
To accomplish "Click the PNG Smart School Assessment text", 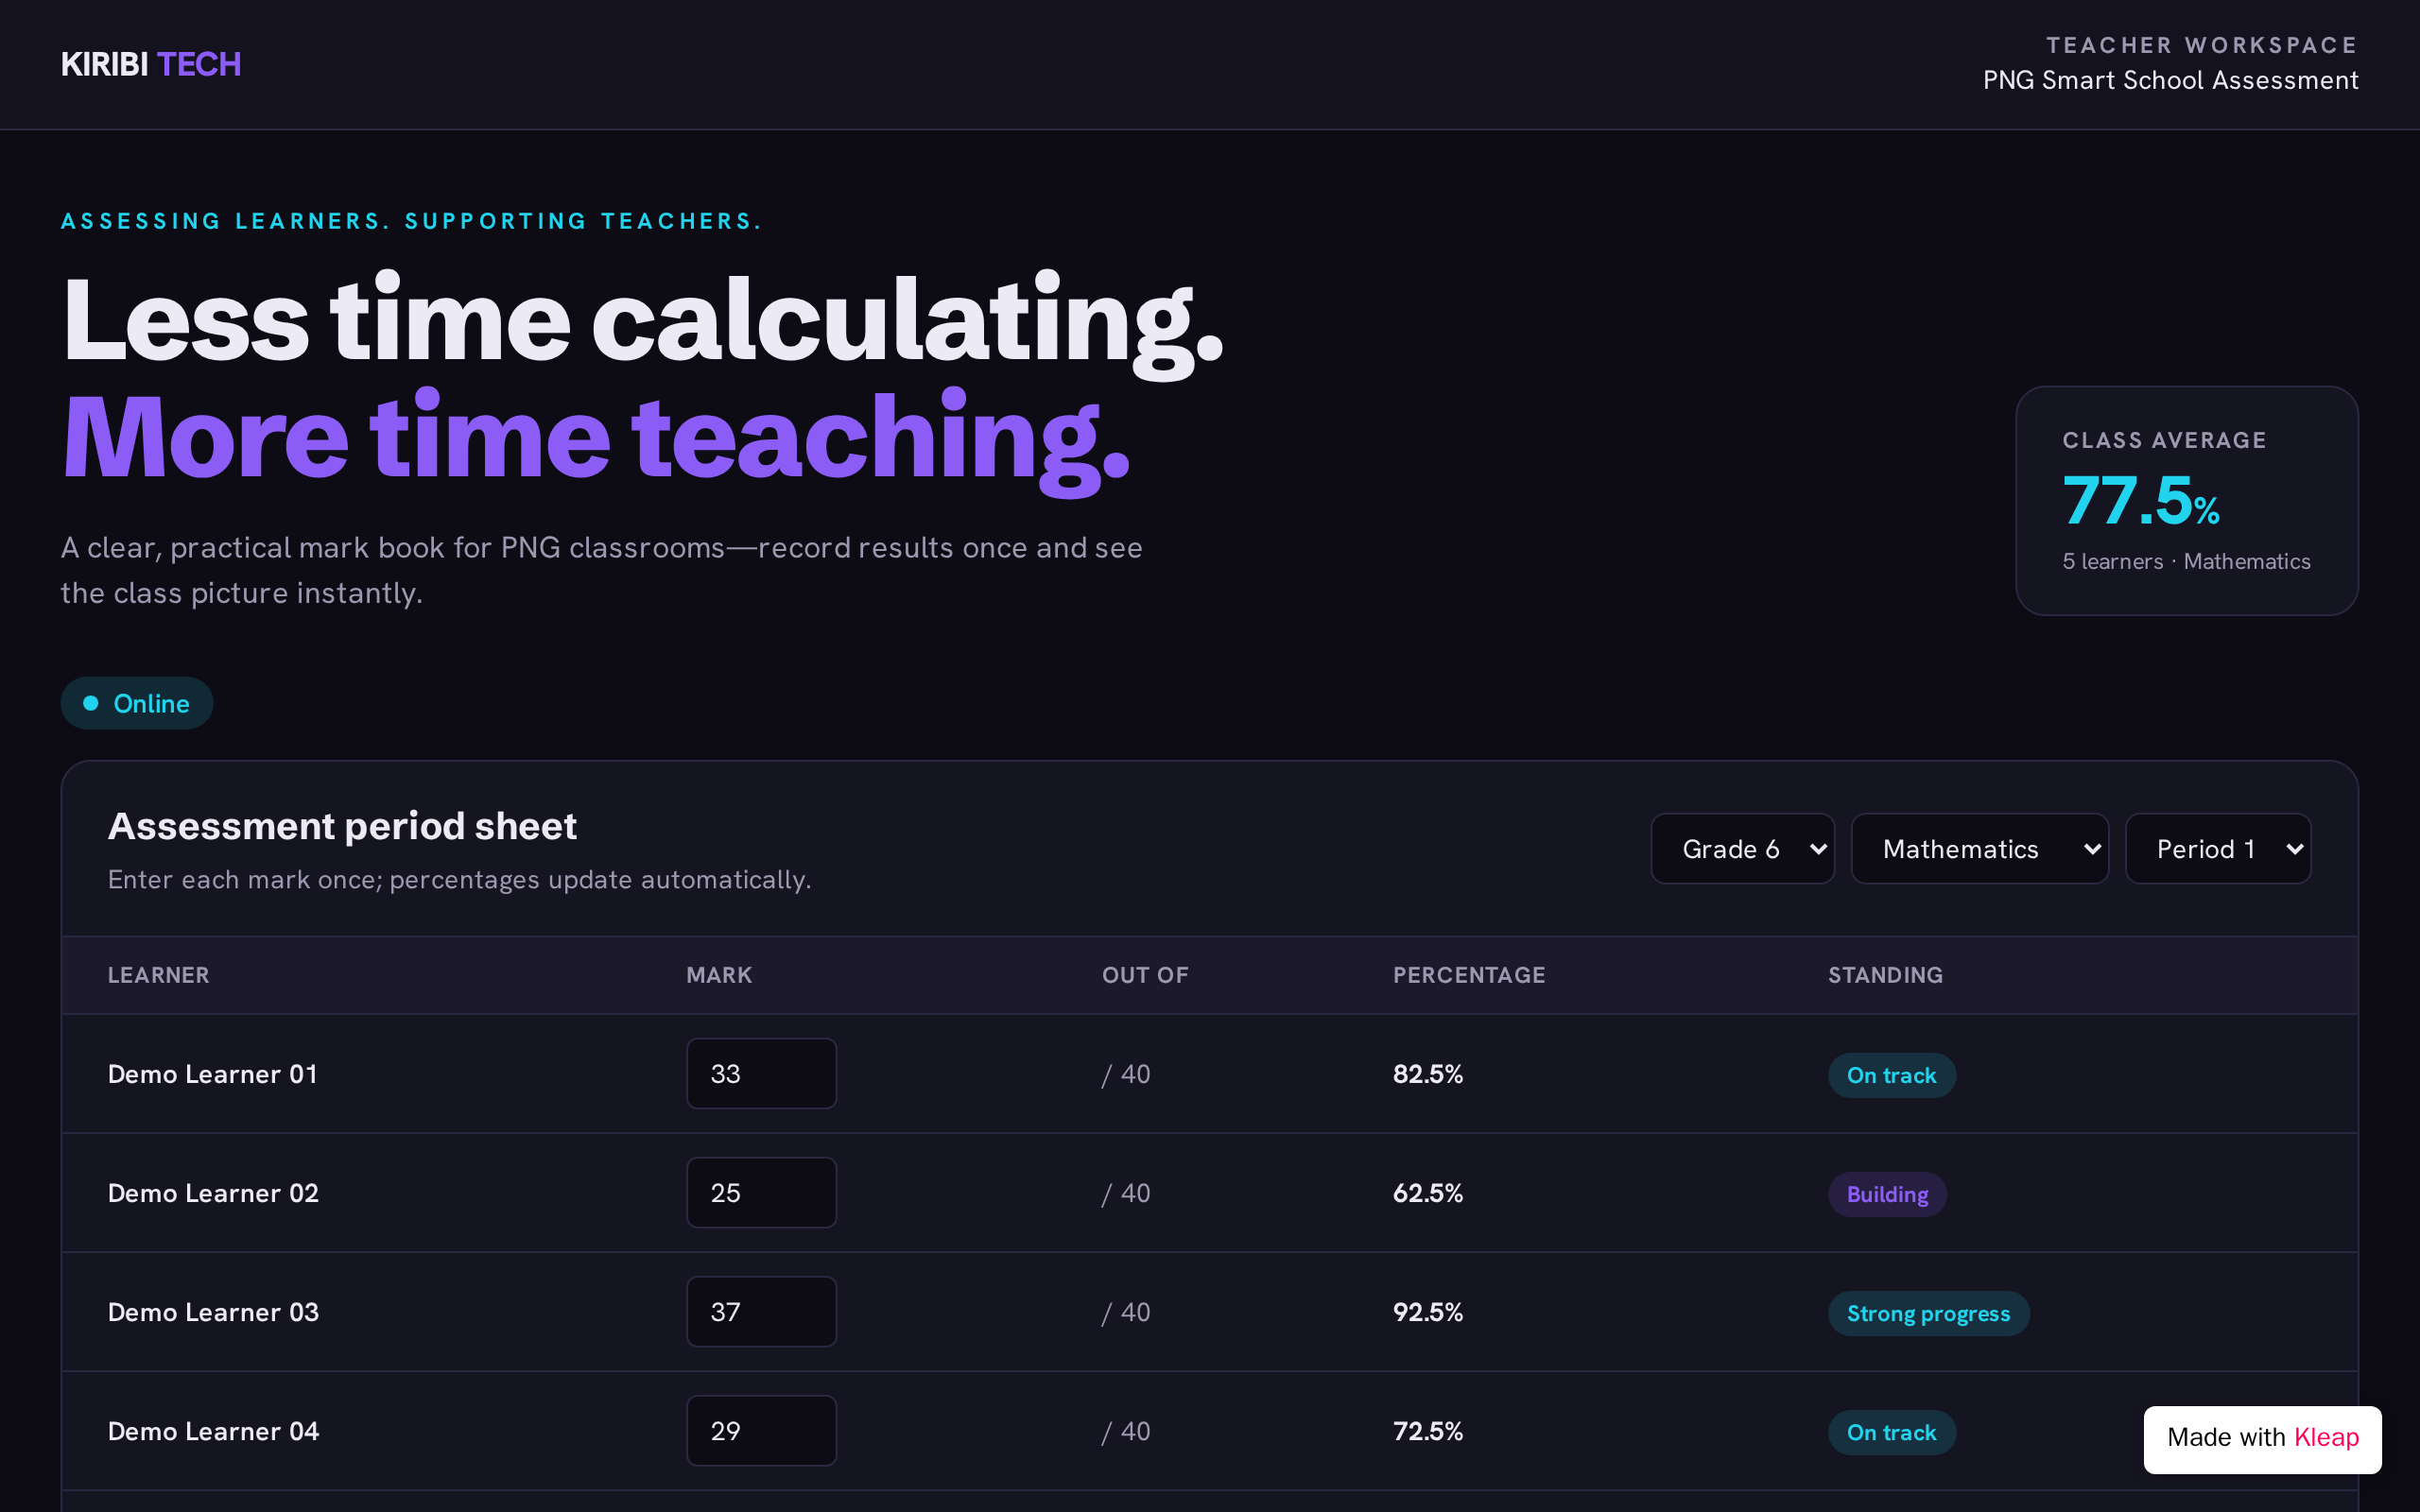I will click(x=2170, y=80).
